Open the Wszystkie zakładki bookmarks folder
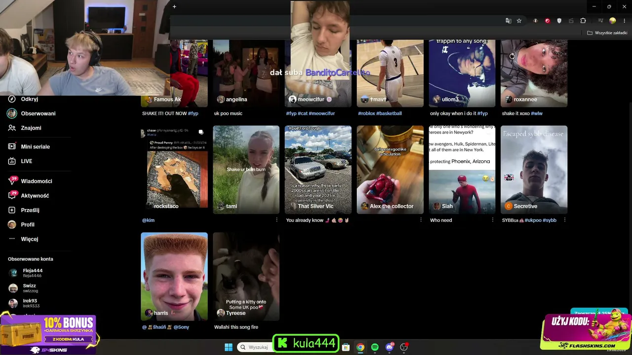 coord(607,33)
